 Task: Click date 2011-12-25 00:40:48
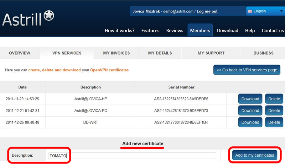[22, 122]
